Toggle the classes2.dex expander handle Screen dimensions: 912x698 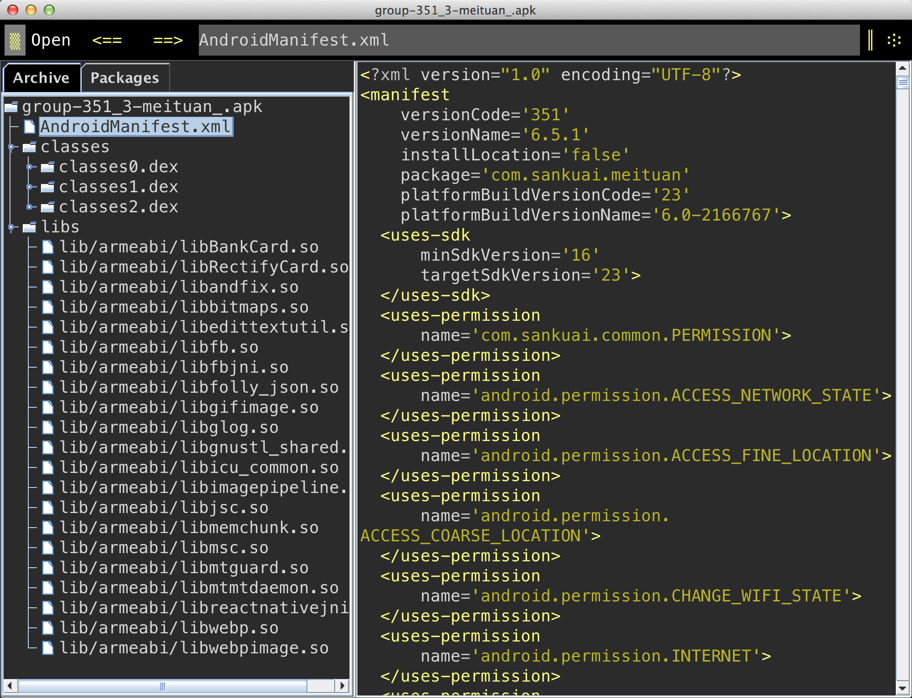pos(30,207)
